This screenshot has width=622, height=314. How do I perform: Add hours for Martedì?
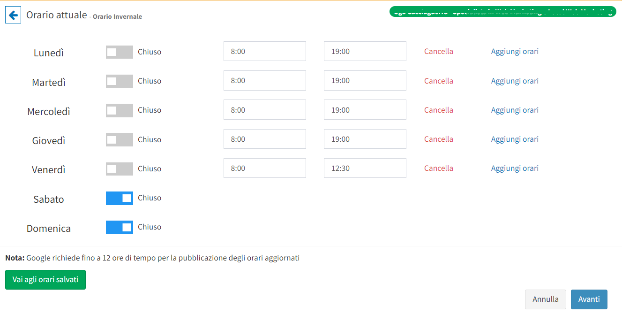(515, 81)
